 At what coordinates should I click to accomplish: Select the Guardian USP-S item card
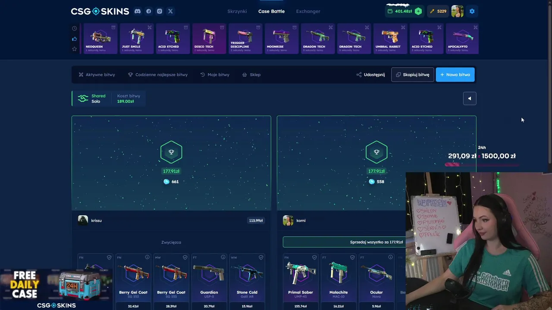[x=209, y=282]
